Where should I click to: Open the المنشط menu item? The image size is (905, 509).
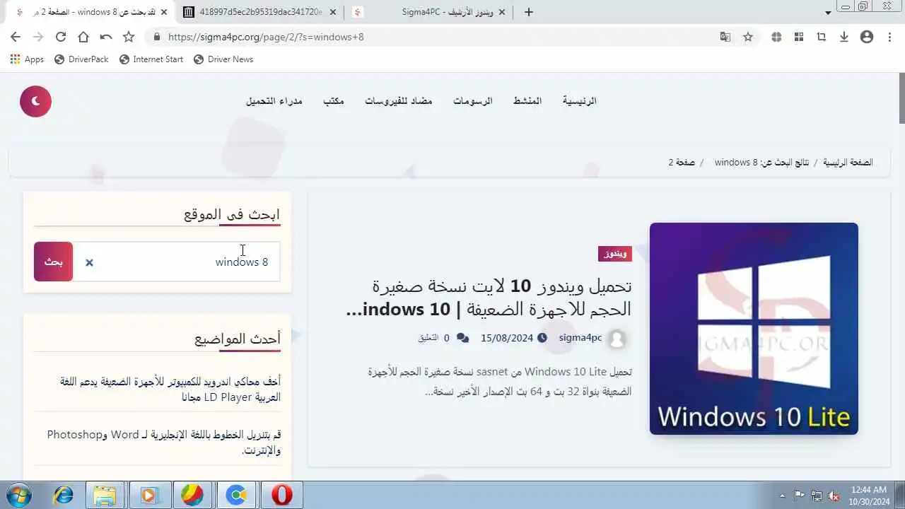pyautogui.click(x=527, y=100)
